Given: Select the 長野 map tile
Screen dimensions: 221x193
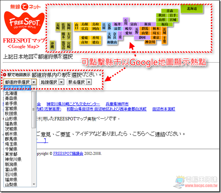Looking at the screenshot, I should click(x=137, y=31).
